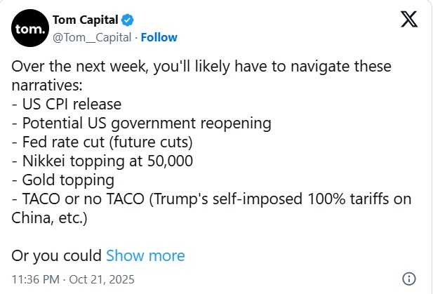
Task: Click the "Or you could" text
Action: click(x=57, y=255)
